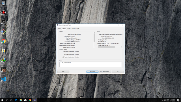Open the Mail app in the taskbar
Viewport: 181px width, 102px height.
[25, 100]
